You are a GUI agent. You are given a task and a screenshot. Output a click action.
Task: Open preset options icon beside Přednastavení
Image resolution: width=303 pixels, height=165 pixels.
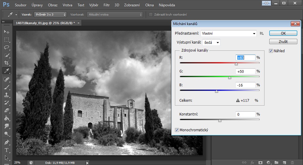(262, 33)
